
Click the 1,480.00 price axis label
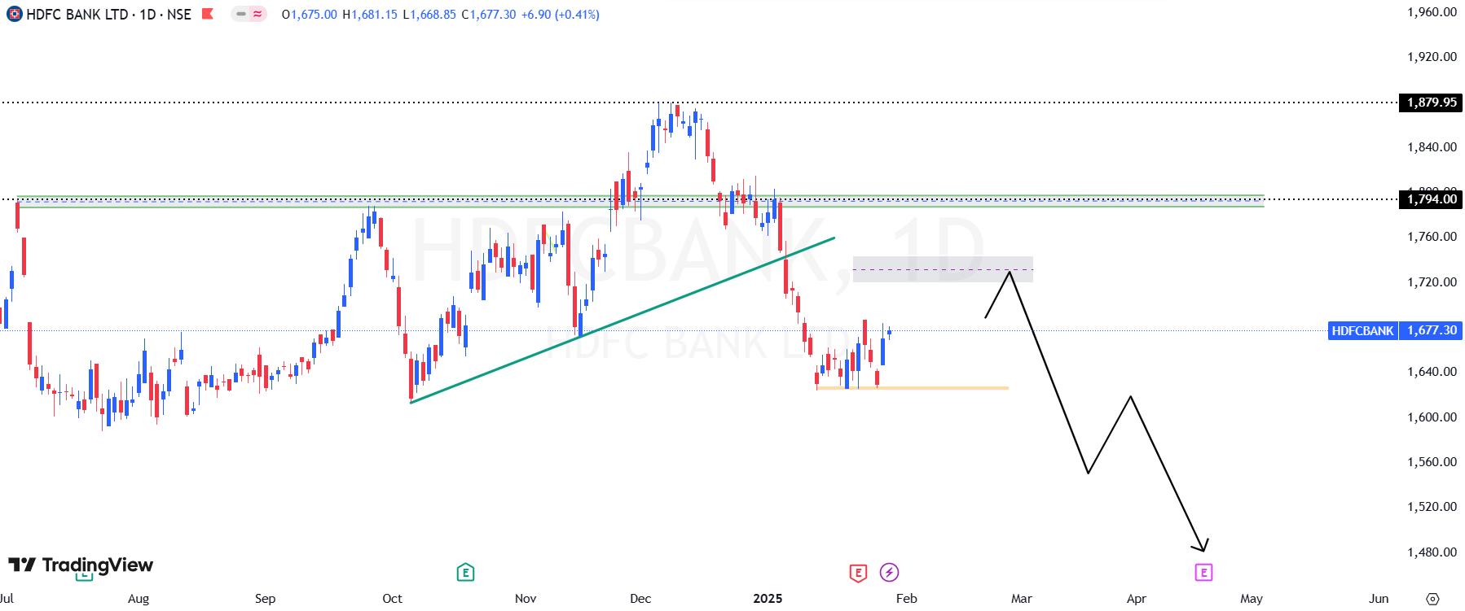click(1432, 552)
